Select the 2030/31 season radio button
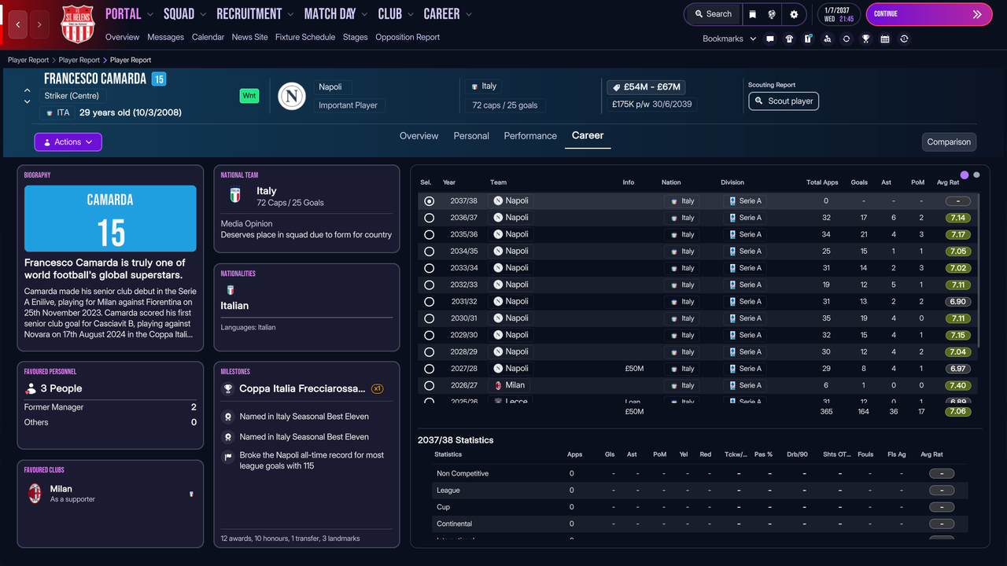This screenshot has height=566, width=1007. [429, 318]
